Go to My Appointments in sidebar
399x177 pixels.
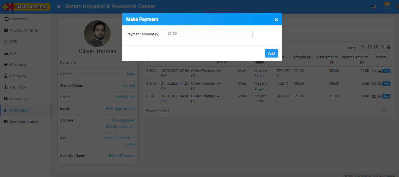pyautogui.click(x=23, y=30)
